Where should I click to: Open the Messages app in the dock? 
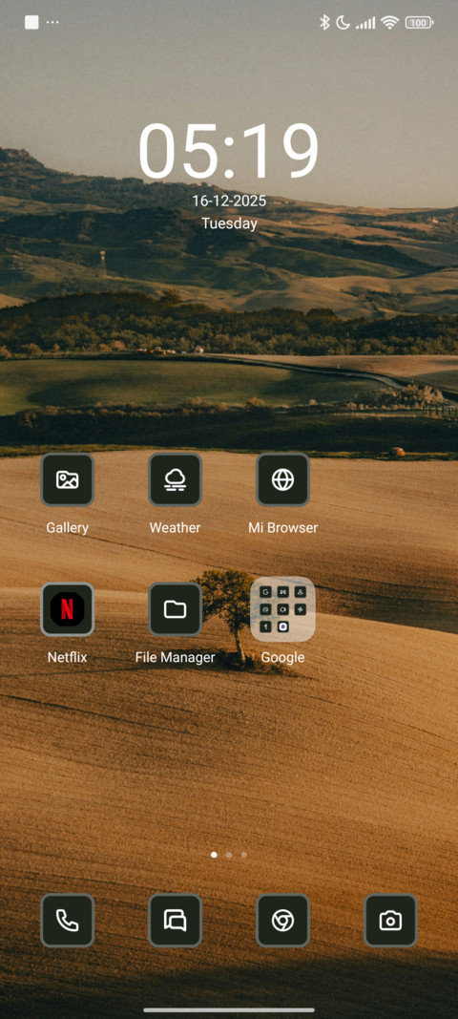click(x=176, y=921)
